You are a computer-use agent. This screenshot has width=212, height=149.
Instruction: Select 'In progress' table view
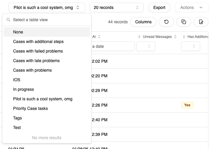tap(47, 89)
